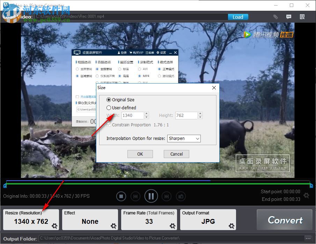
Task: Click OK in the Size dialog
Action: [140, 154]
